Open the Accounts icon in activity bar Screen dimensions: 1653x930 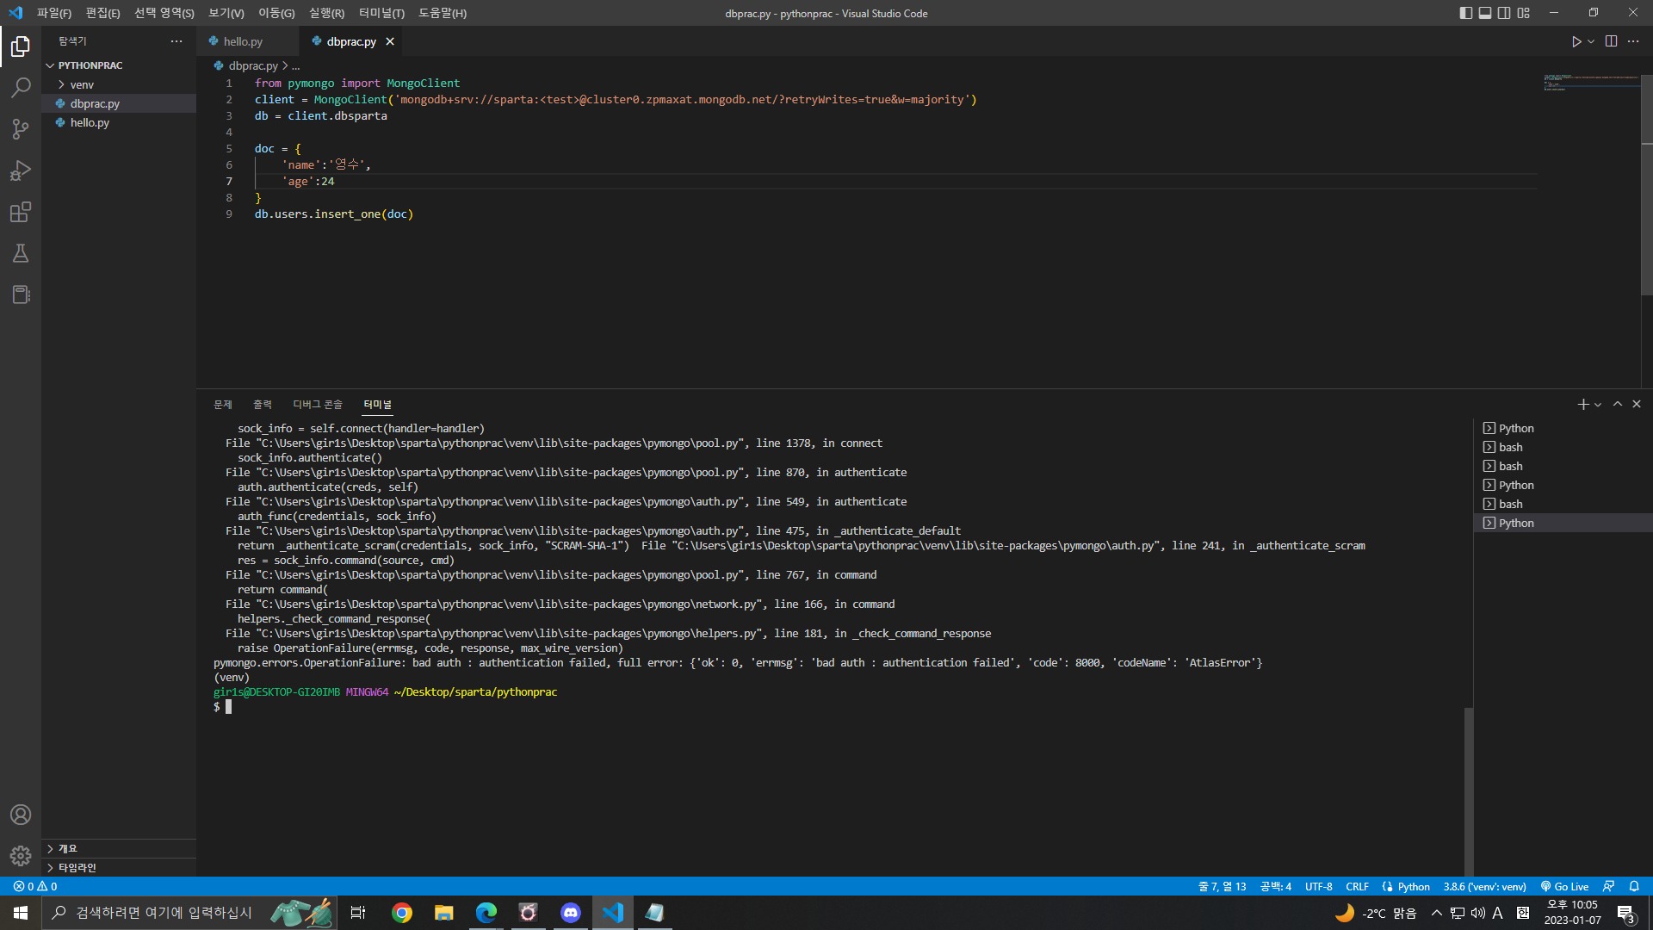point(21,815)
